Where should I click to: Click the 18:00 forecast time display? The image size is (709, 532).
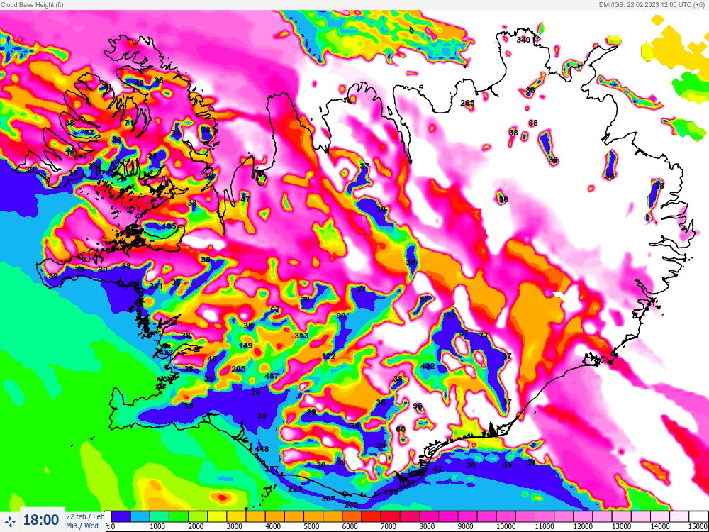(40, 520)
